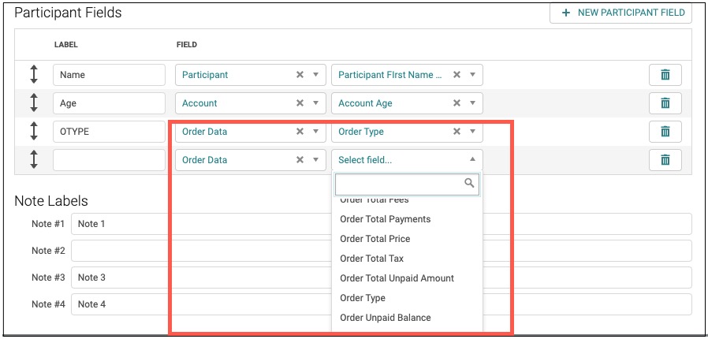
Task: Click the Note Labels heading
Action: [51, 200]
